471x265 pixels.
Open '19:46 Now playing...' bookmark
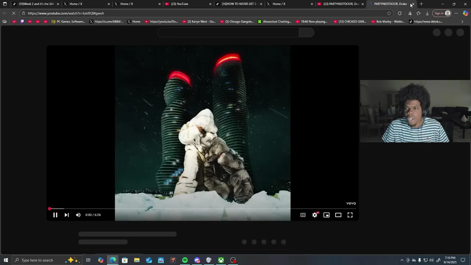click(x=311, y=22)
